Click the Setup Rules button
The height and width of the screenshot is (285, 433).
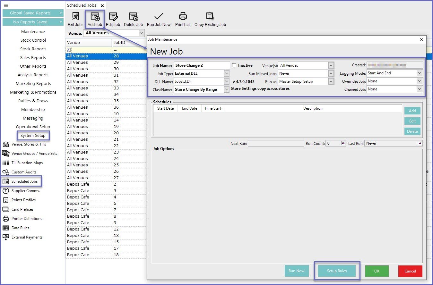337,271
